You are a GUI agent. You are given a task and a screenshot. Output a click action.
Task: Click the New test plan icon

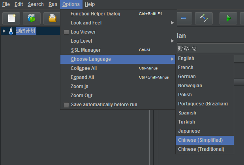[x=11, y=18]
